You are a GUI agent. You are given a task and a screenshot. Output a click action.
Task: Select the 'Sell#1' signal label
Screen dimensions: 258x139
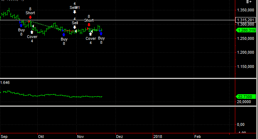click(75, 7)
